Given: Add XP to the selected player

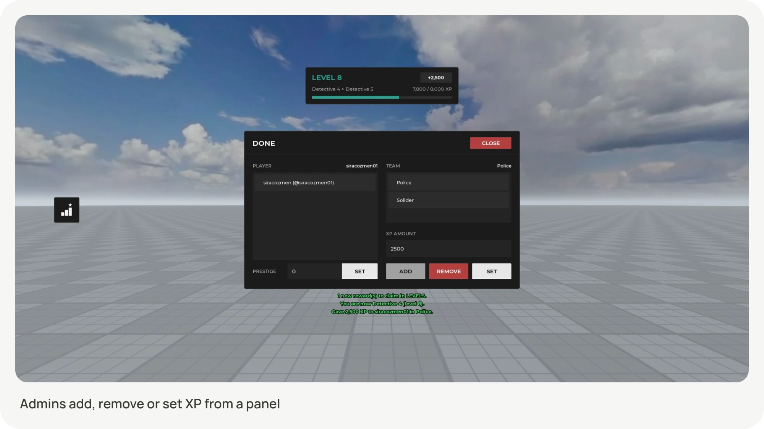Looking at the screenshot, I should (405, 271).
